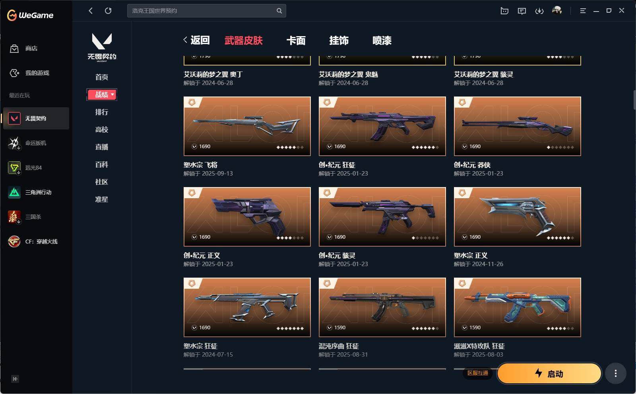
Task: Click the refresh icon in the top bar
Action: (108, 11)
